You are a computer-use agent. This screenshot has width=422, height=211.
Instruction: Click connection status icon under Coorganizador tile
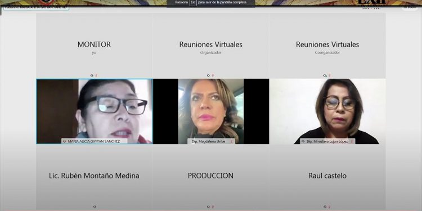click(x=325, y=75)
